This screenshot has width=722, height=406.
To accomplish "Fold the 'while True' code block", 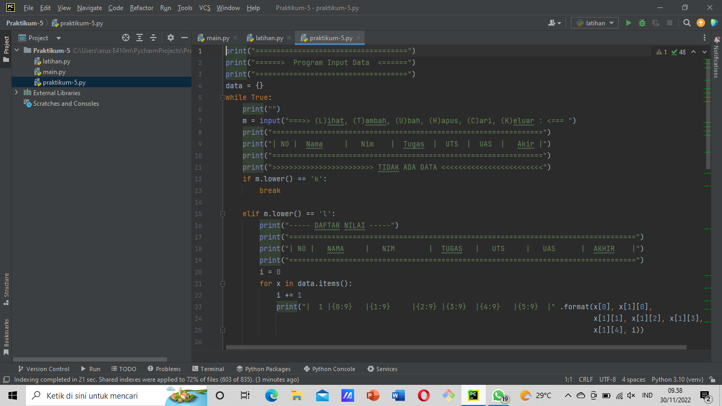I will click(x=223, y=97).
